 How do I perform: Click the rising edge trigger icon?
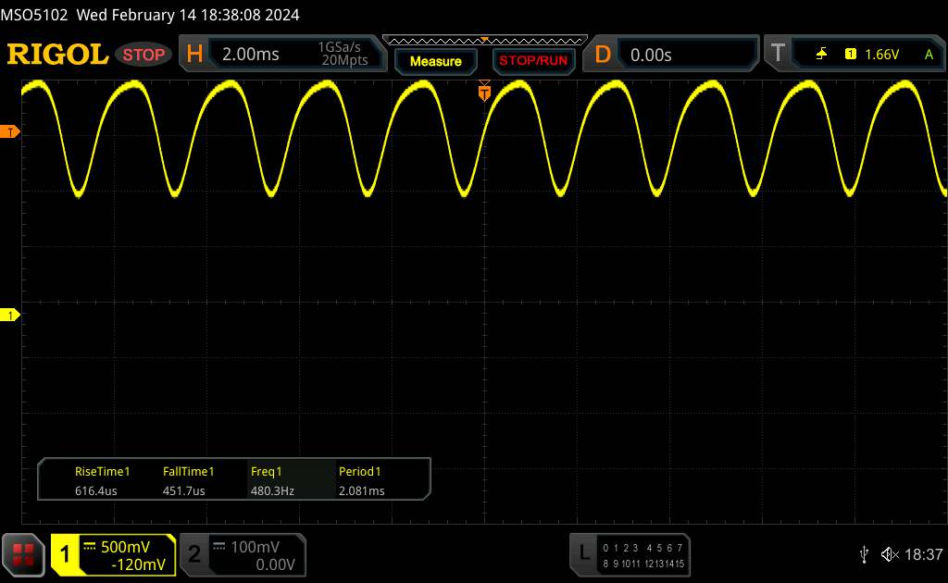click(x=821, y=55)
